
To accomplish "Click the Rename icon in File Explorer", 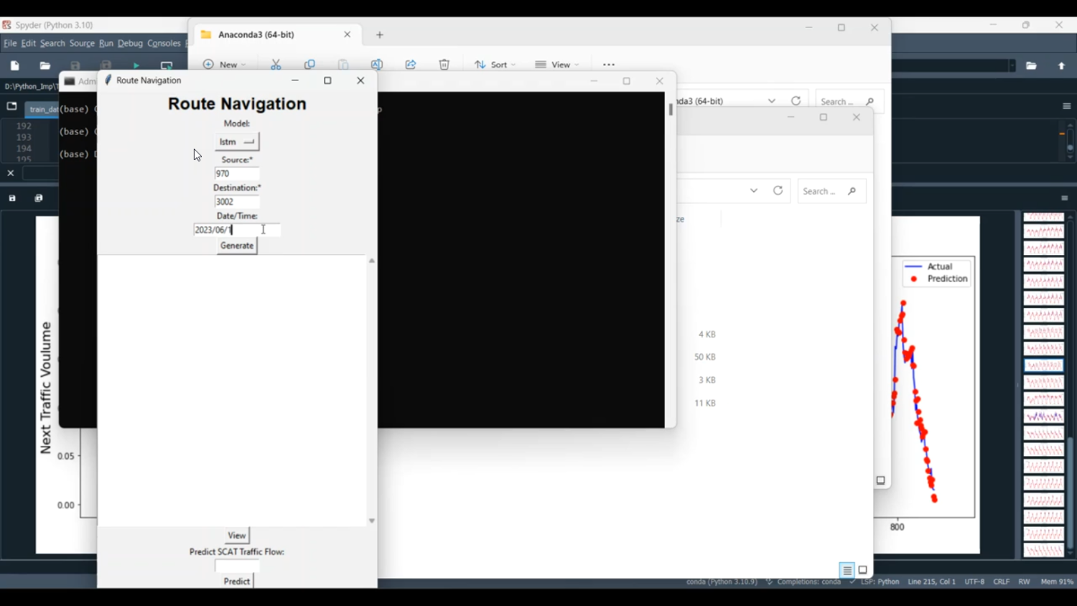I will coord(377,65).
